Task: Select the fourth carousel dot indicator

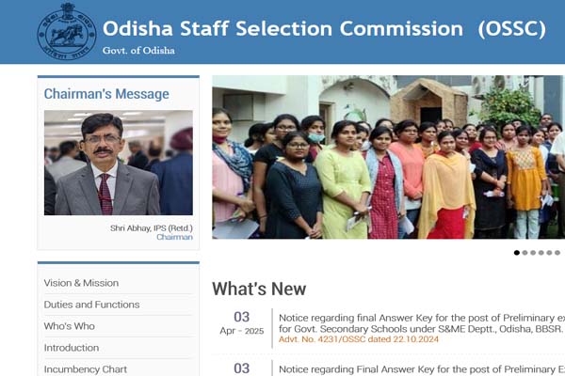Action: coord(541,253)
